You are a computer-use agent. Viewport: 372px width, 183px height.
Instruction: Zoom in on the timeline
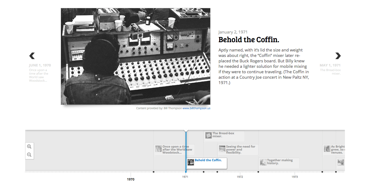(x=29, y=147)
